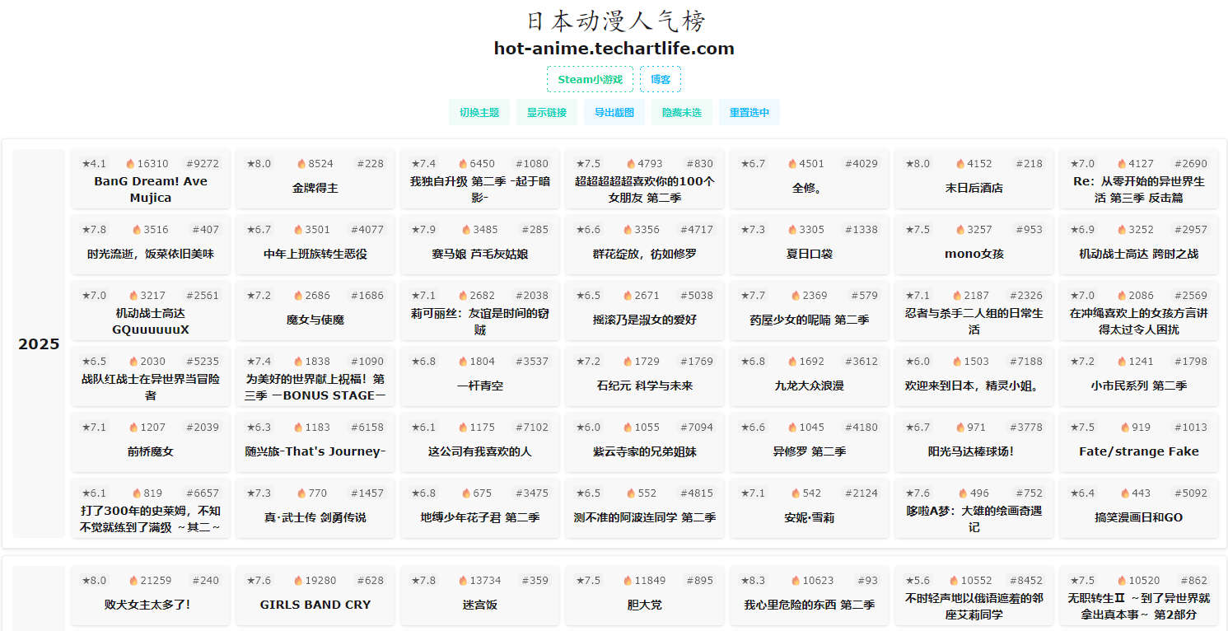Image resolution: width=1228 pixels, height=631 pixels.
Task: Click the 魔女与使魔 title
Action: click(x=315, y=320)
